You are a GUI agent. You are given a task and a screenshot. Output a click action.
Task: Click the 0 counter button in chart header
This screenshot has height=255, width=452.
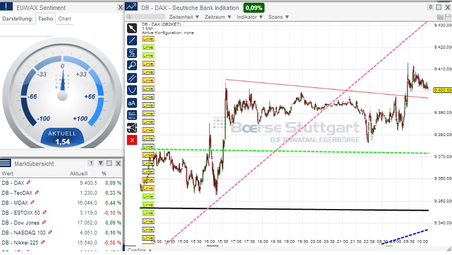point(430,7)
